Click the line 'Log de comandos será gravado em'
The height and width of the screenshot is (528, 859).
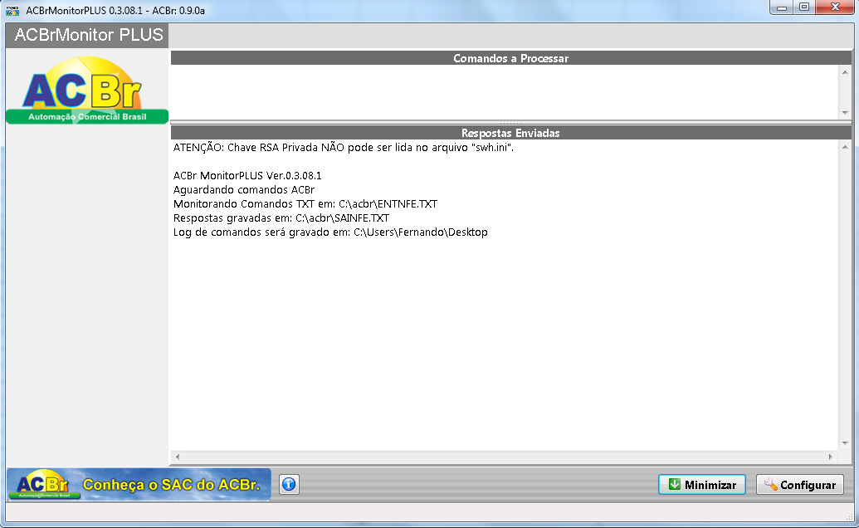(330, 232)
